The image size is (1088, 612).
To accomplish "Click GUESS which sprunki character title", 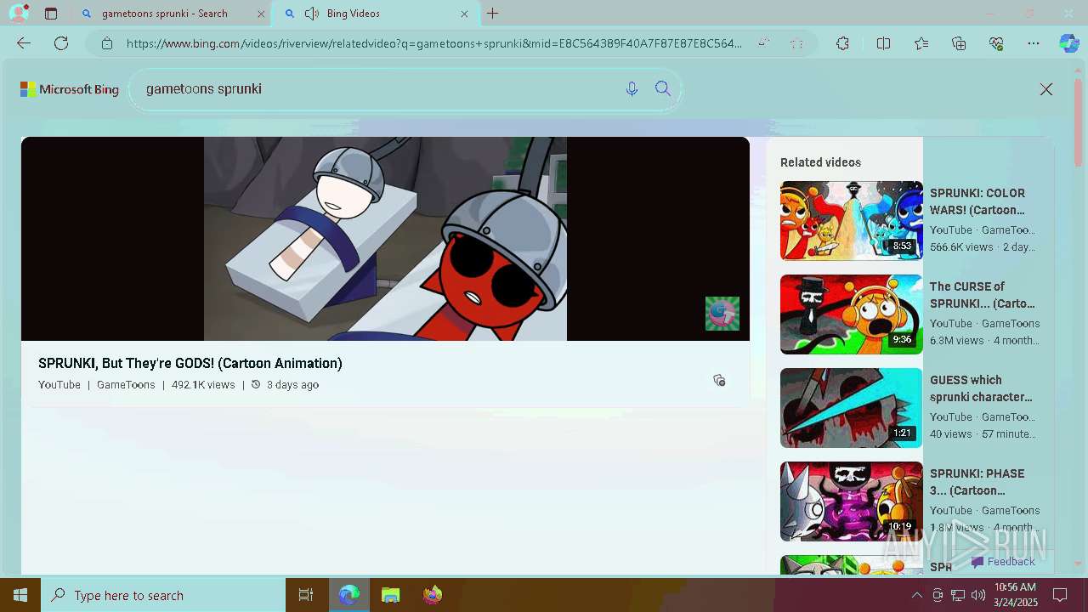I will [981, 388].
